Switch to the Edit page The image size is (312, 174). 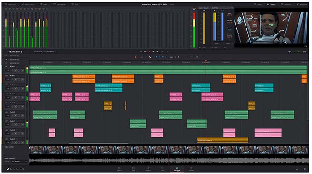[x=133, y=169]
